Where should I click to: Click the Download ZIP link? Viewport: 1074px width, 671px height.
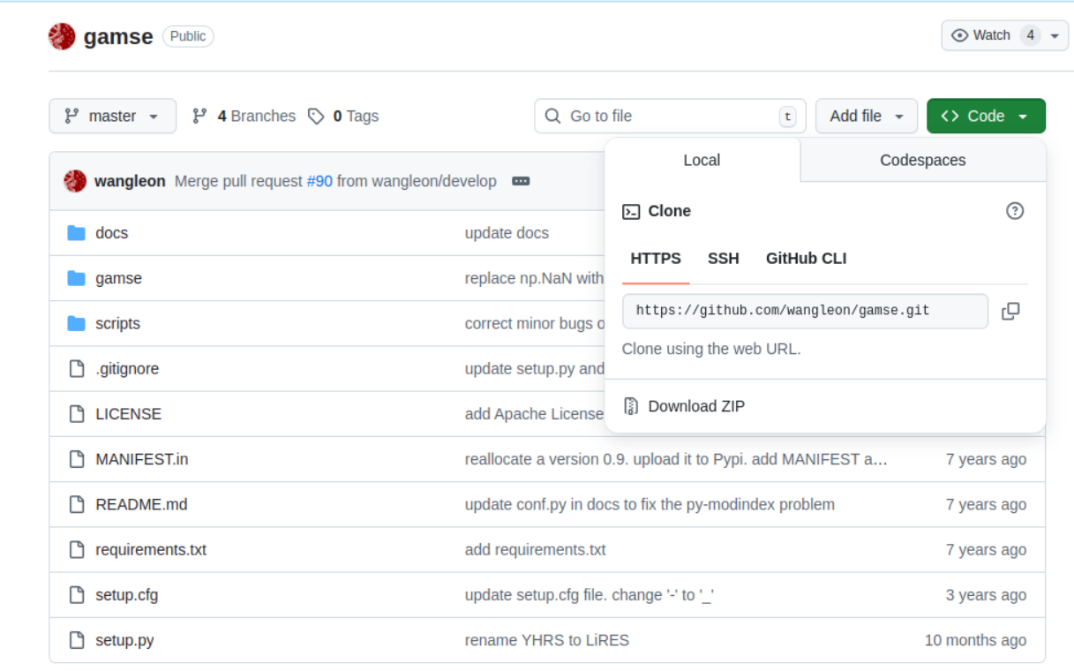coord(696,406)
